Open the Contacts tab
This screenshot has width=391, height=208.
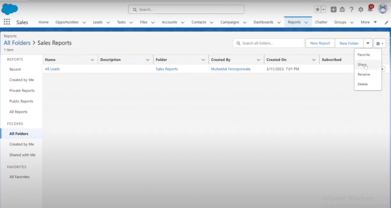(199, 22)
